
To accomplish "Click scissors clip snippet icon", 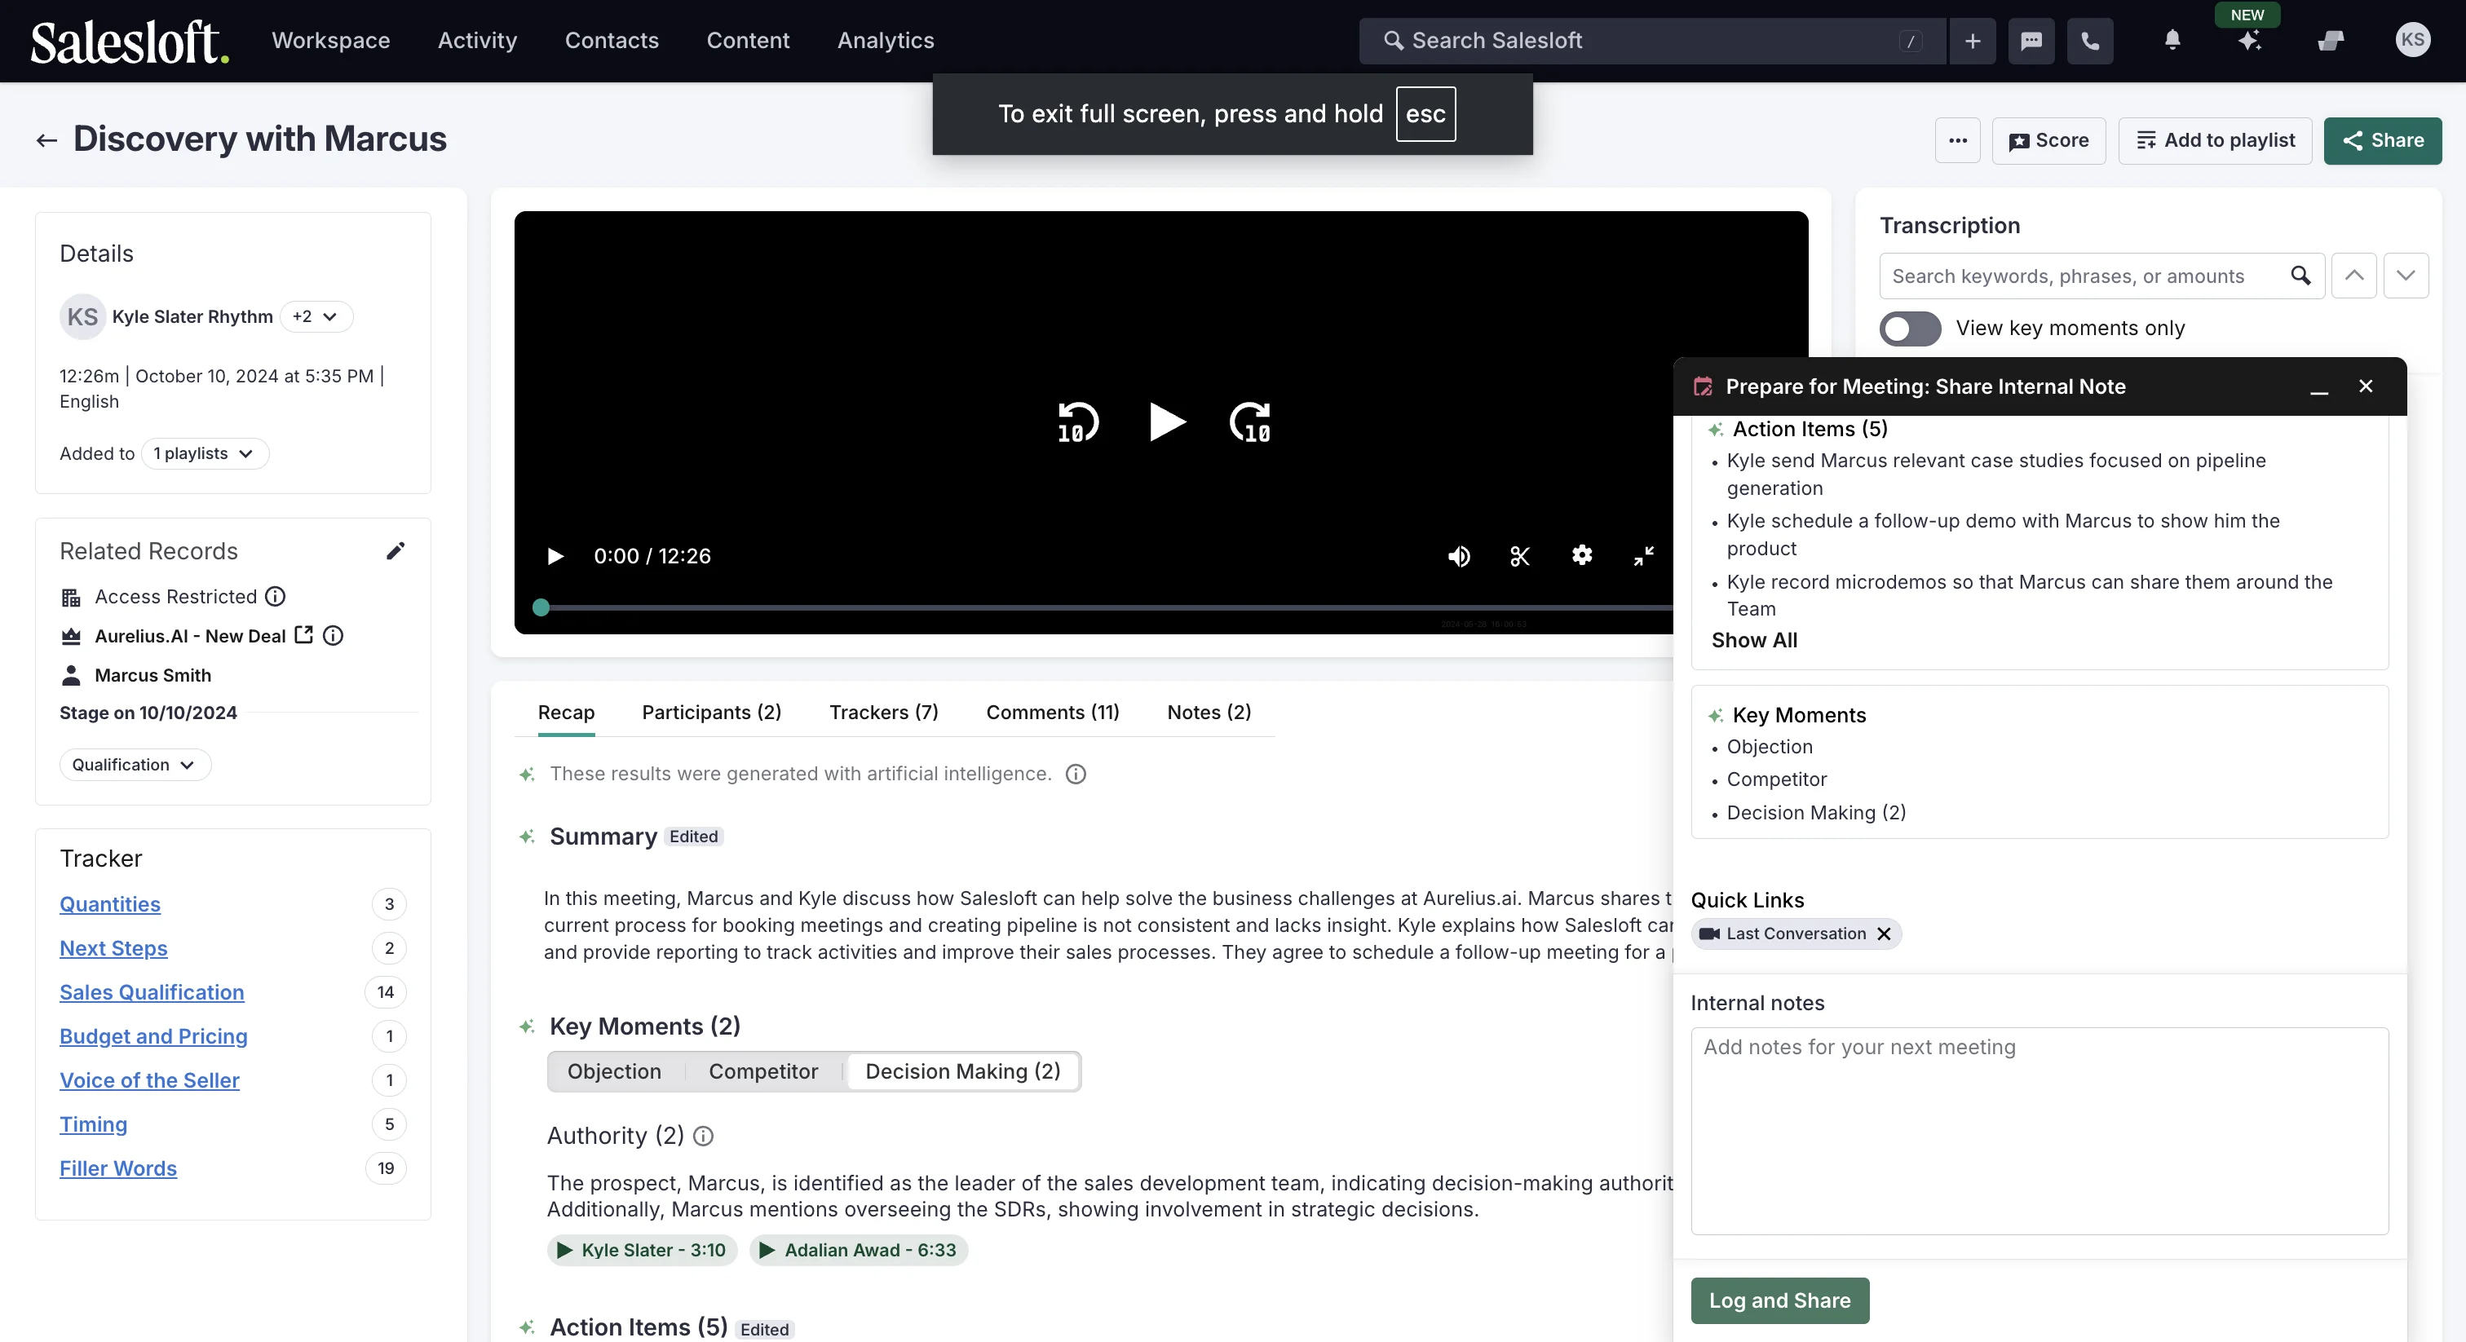I will pos(1520,556).
